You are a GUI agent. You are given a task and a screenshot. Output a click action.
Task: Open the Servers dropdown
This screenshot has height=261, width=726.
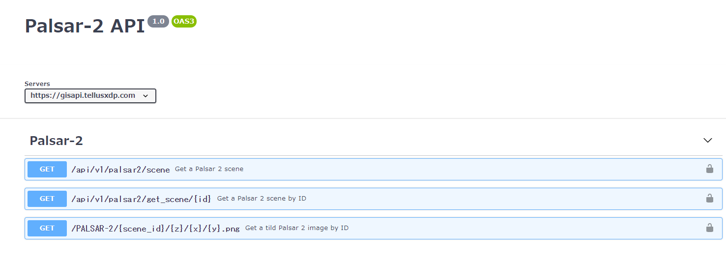(x=90, y=96)
